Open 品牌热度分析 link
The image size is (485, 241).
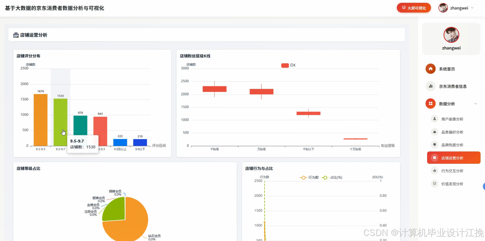point(454,145)
